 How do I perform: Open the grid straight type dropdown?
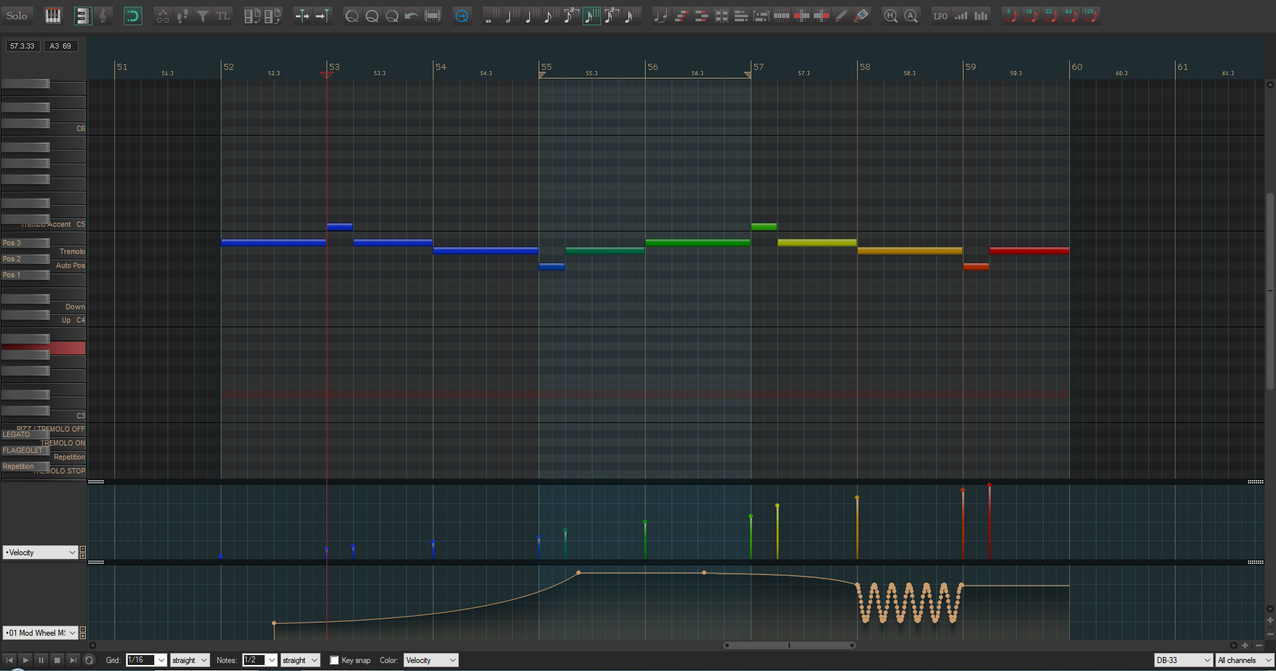click(190, 660)
